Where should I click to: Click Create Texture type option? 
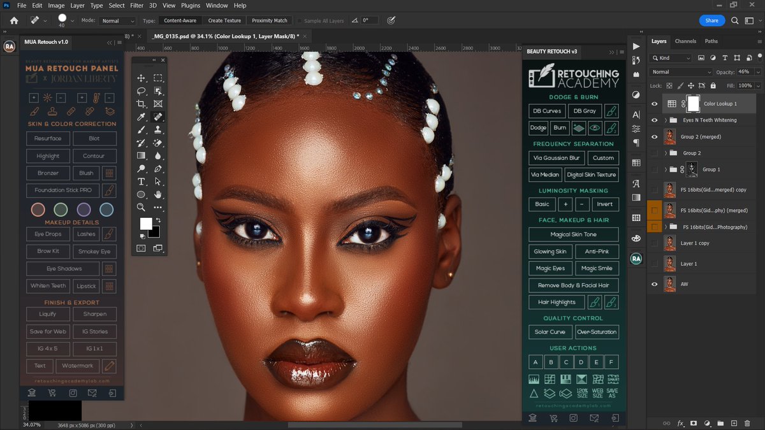click(x=224, y=20)
